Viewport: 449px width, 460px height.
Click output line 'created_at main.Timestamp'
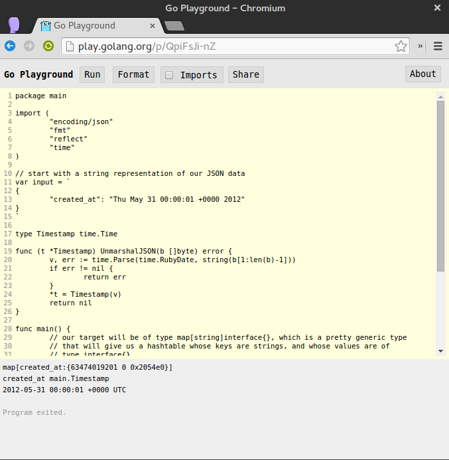click(56, 379)
